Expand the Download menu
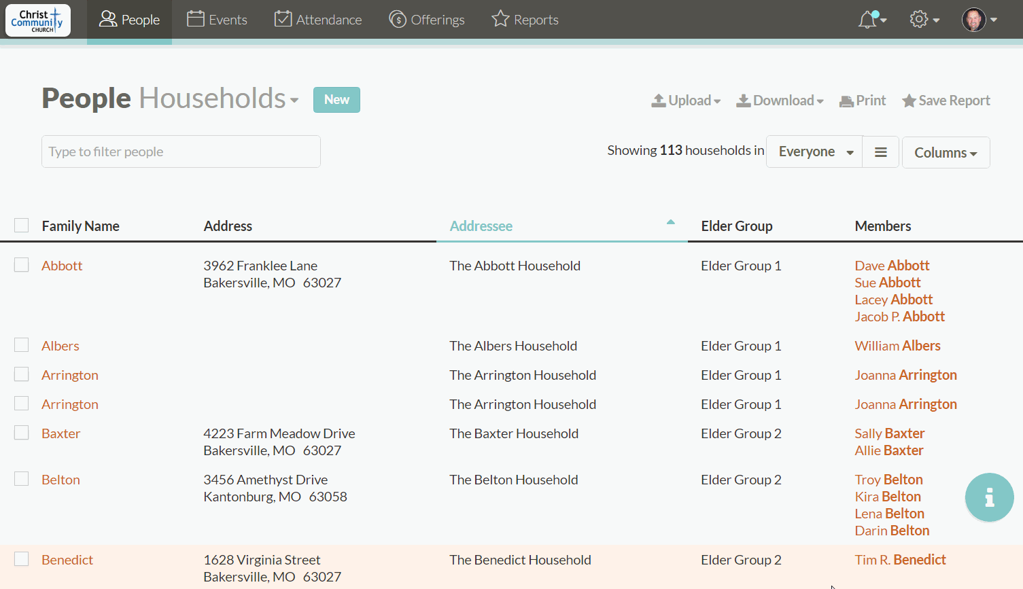Screen dimensions: 1023x589 780,101
